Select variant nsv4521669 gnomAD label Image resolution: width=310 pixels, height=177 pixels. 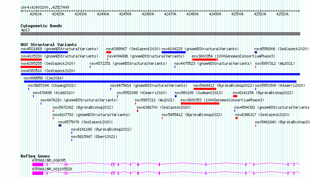[x=60, y=49]
